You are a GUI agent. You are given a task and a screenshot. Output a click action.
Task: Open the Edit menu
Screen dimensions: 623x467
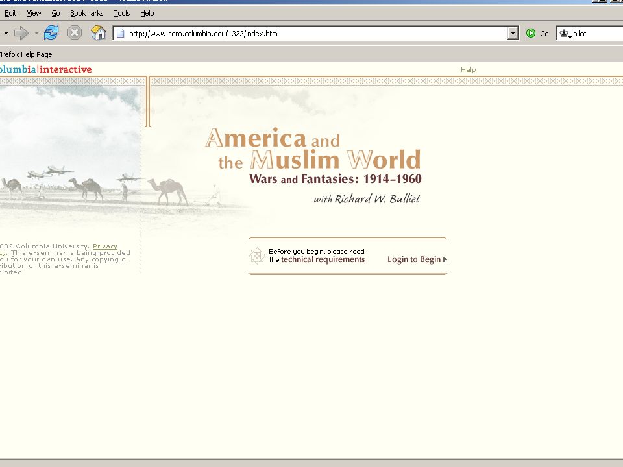[x=10, y=13]
